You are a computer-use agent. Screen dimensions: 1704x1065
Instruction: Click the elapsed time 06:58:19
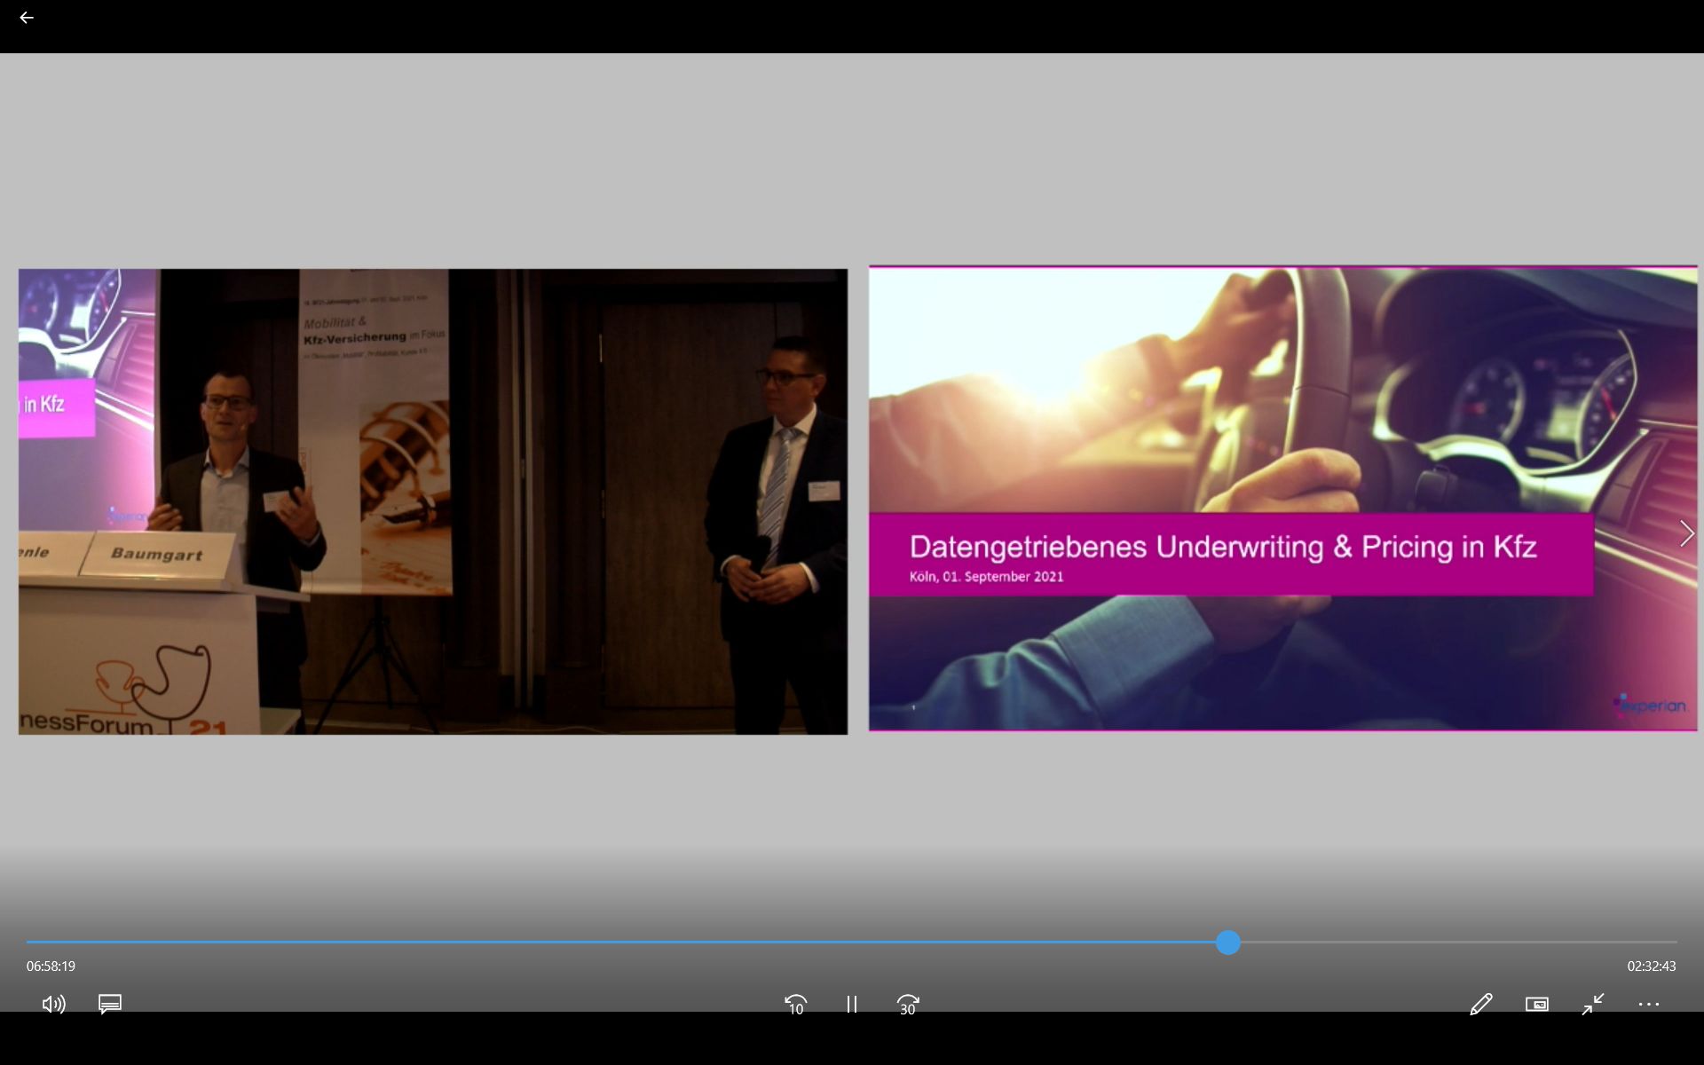click(51, 966)
